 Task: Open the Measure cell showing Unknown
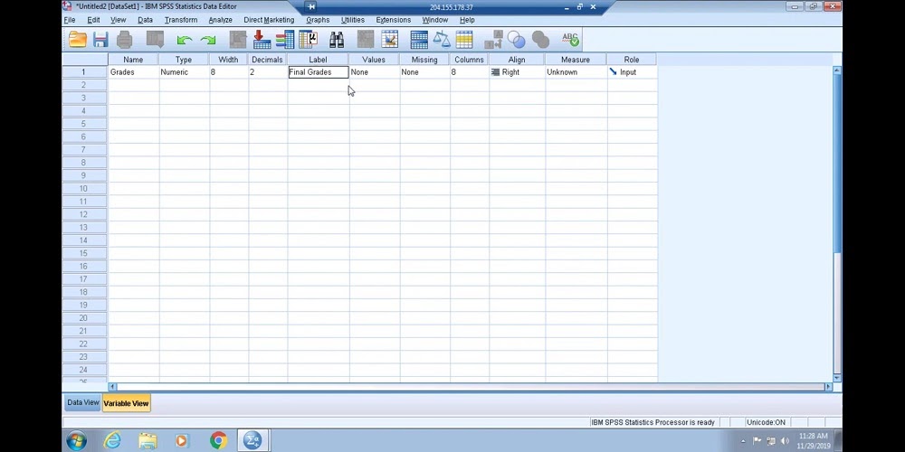[575, 72]
